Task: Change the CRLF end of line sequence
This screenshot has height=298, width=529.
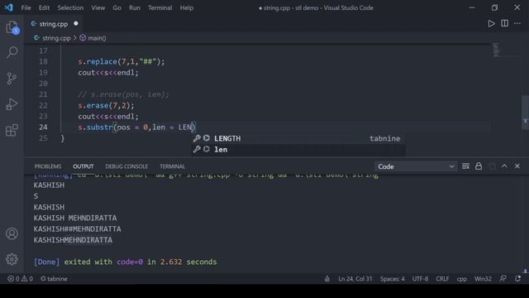Action: click(442, 279)
